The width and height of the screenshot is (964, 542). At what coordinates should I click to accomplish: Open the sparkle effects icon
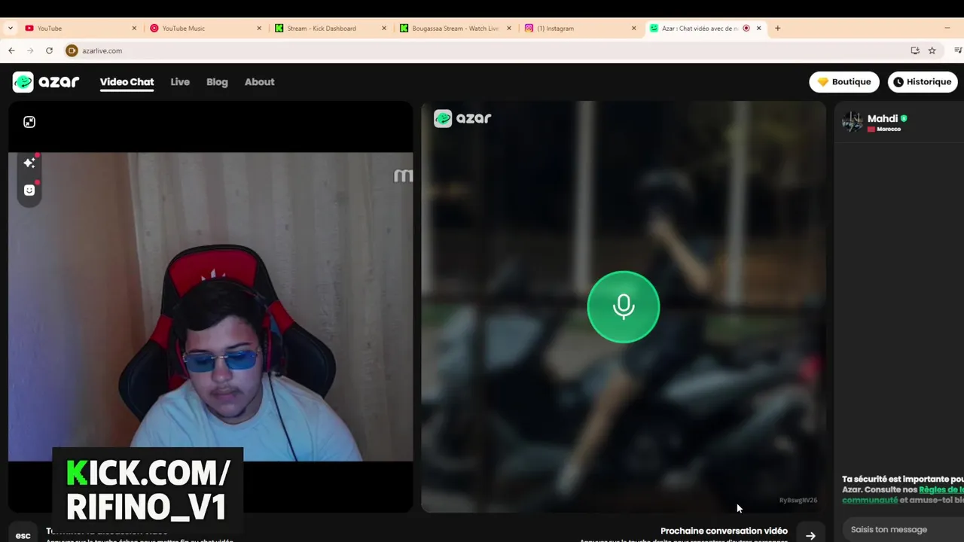[29, 163]
